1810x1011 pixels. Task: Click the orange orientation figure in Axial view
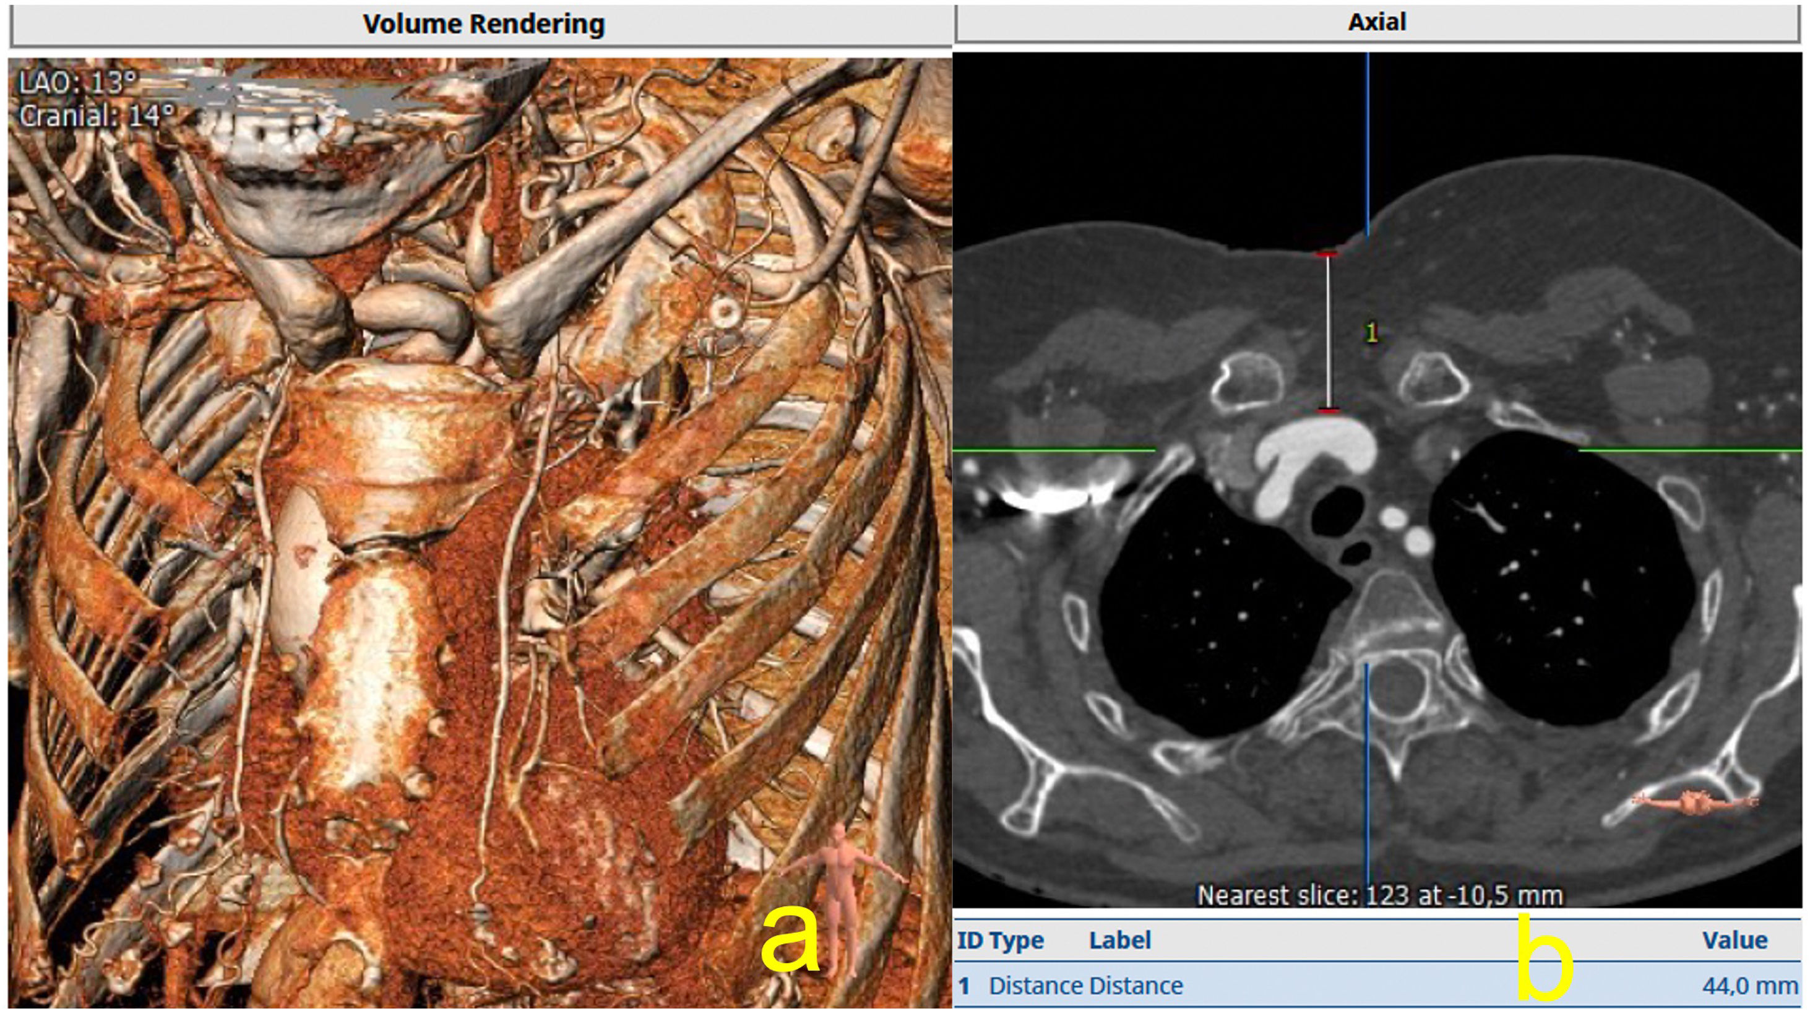click(x=1695, y=802)
